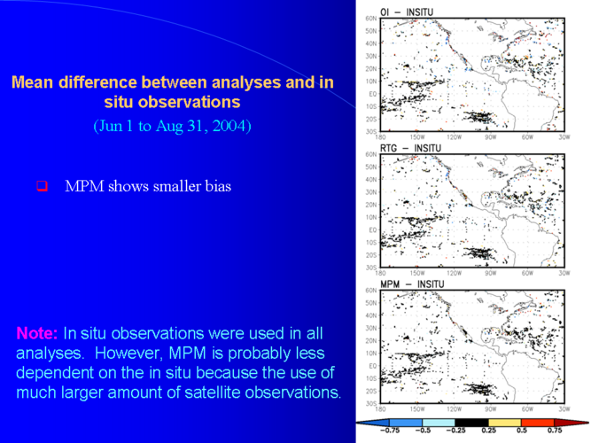591x443 pixels.
Task: Open the MPM minus INSITU map panel
Action: [x=472, y=346]
